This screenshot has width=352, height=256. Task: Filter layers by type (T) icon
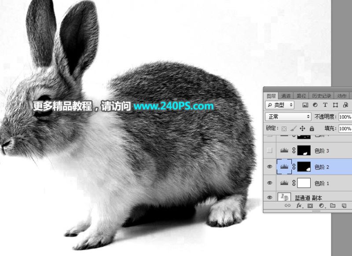(325, 105)
